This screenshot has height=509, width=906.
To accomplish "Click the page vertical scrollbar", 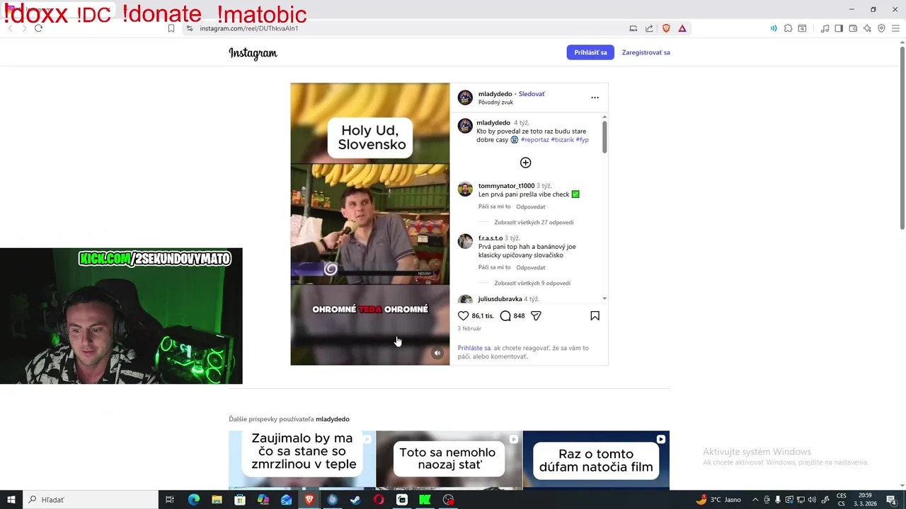I will pyautogui.click(x=902, y=138).
